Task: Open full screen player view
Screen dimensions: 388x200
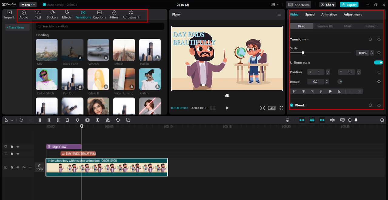Action: point(281,108)
